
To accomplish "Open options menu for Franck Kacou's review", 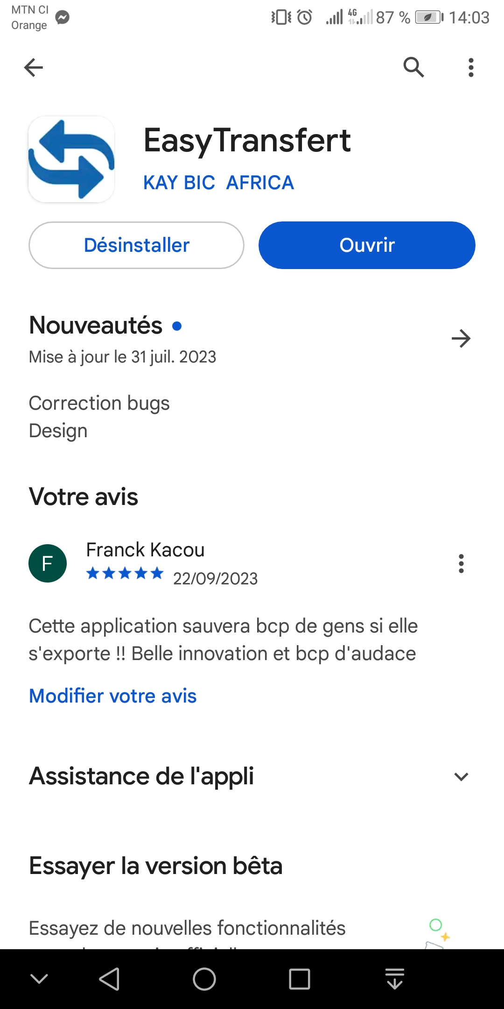I will (x=461, y=564).
